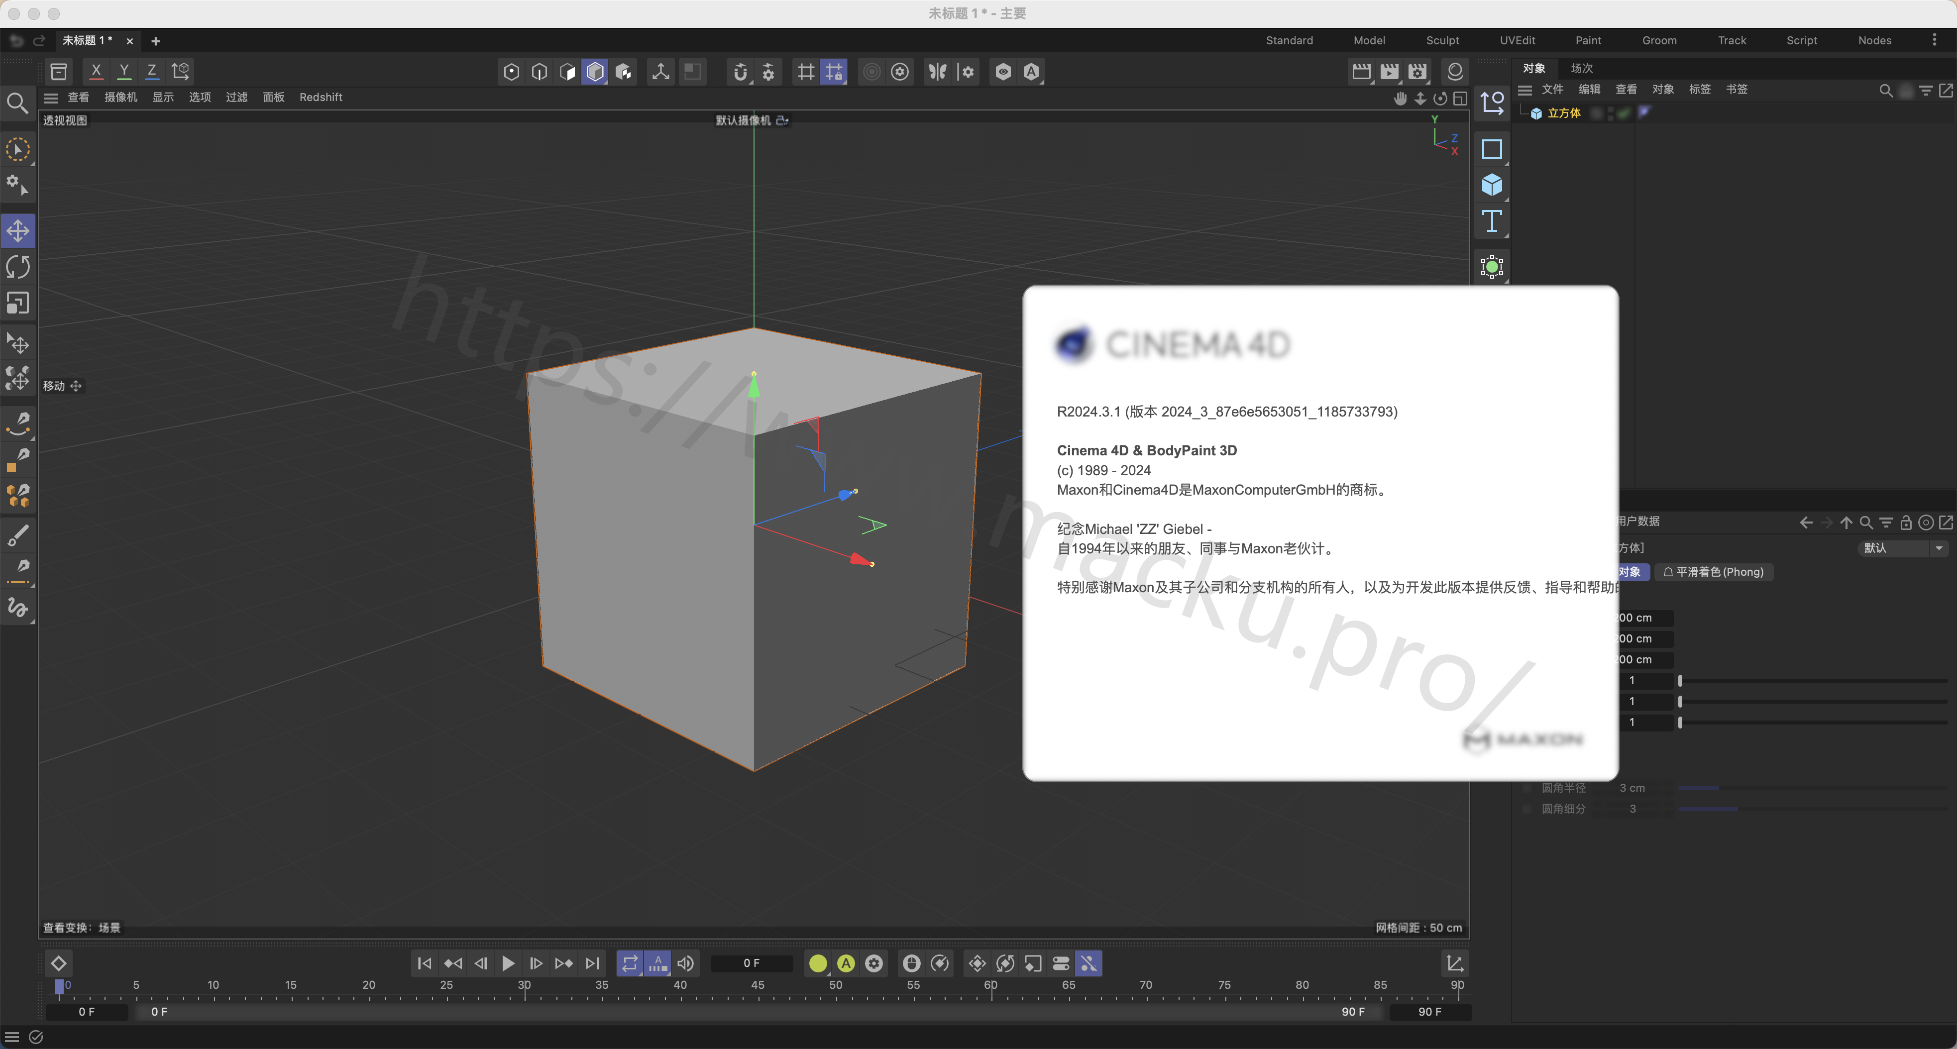This screenshot has height=1049, width=1957.
Task: Choose the live selection tool
Action: 17,150
